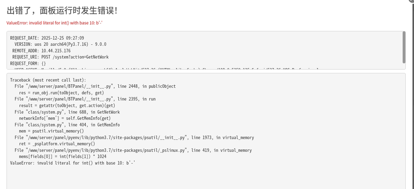The image size is (414, 189).
Task: Click the error heading title
Action: 62,10
